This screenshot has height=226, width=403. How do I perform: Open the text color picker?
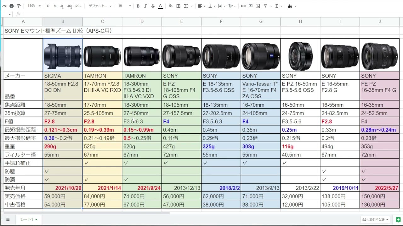[x=160, y=6]
